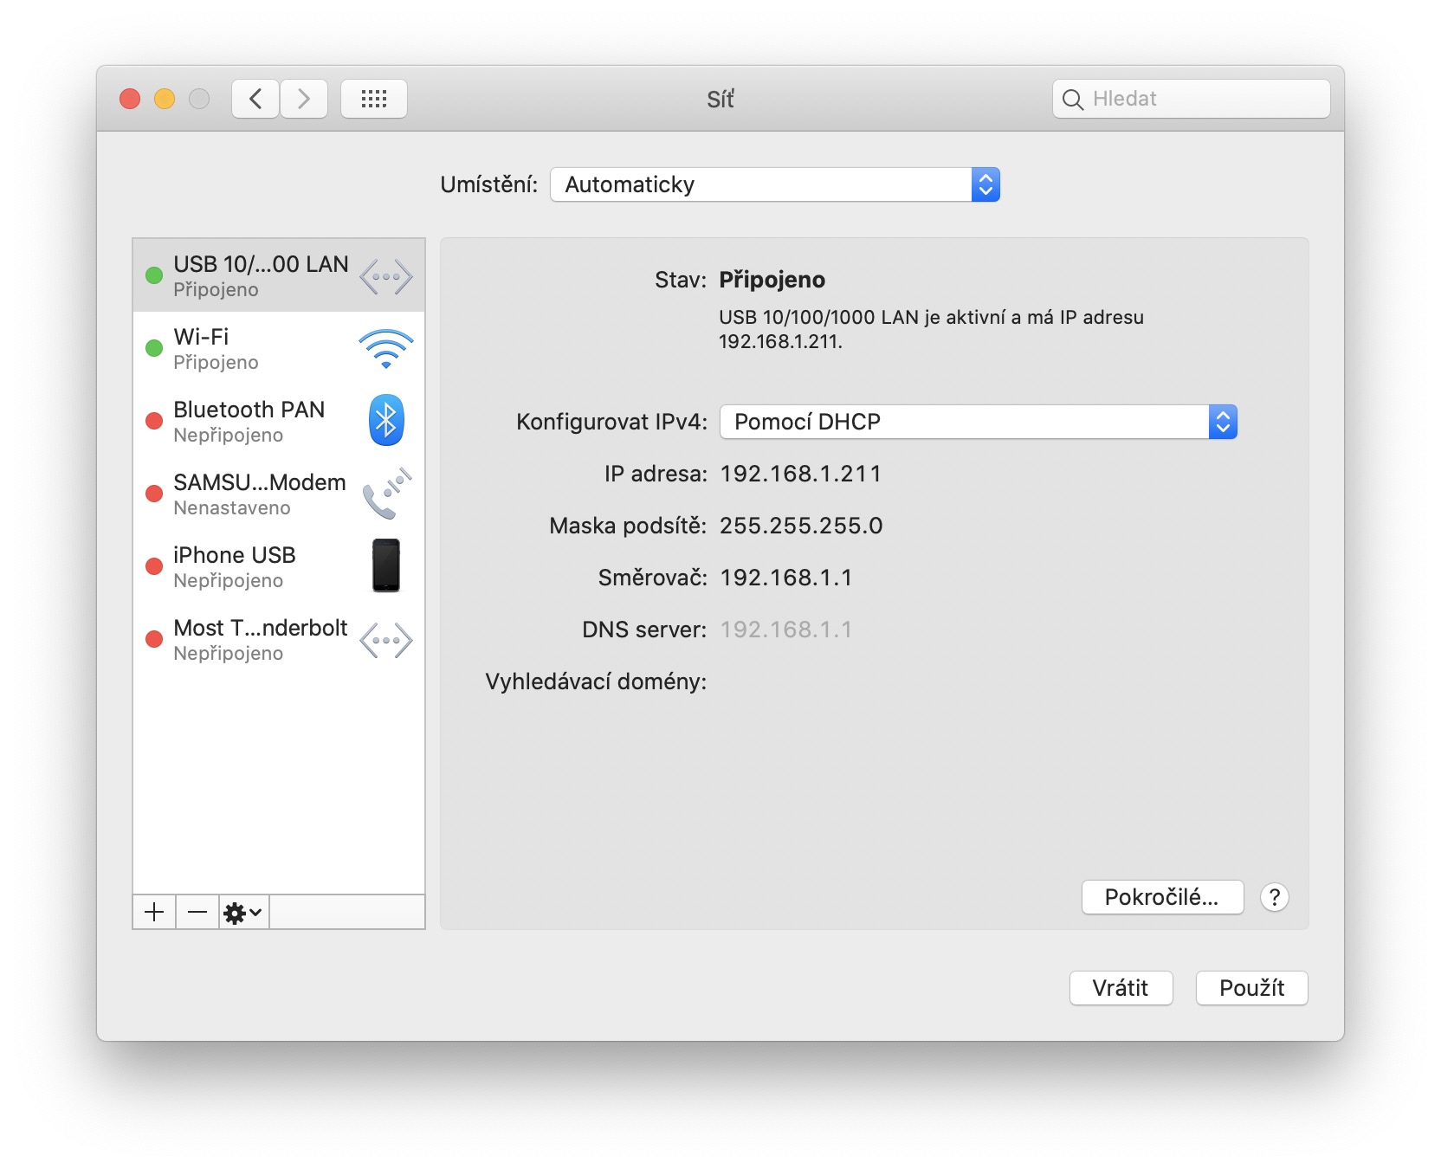This screenshot has width=1441, height=1169.
Task: Click the Připojeno status text
Action: coord(772,280)
